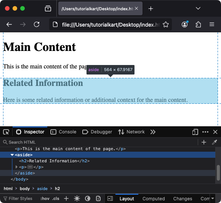Close the index.html browser tab

[x=136, y=9]
